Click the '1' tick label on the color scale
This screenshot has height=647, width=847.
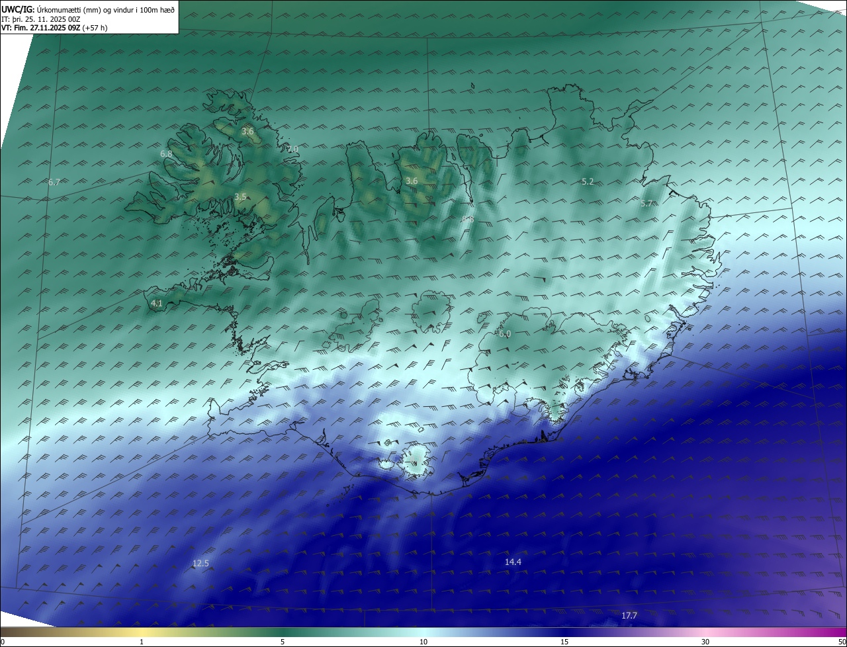click(142, 642)
